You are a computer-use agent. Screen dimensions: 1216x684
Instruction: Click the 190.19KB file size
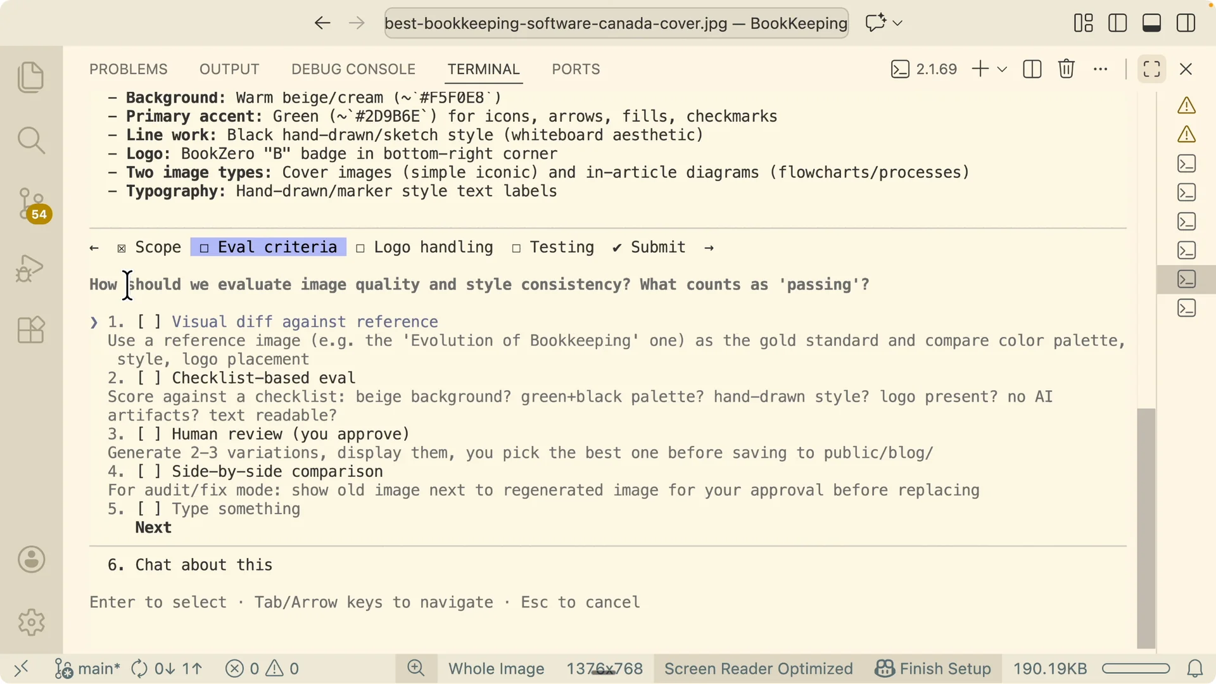(1050, 668)
